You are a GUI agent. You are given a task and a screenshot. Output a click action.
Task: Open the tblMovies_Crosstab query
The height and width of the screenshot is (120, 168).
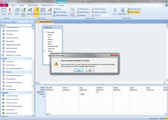[13, 55]
